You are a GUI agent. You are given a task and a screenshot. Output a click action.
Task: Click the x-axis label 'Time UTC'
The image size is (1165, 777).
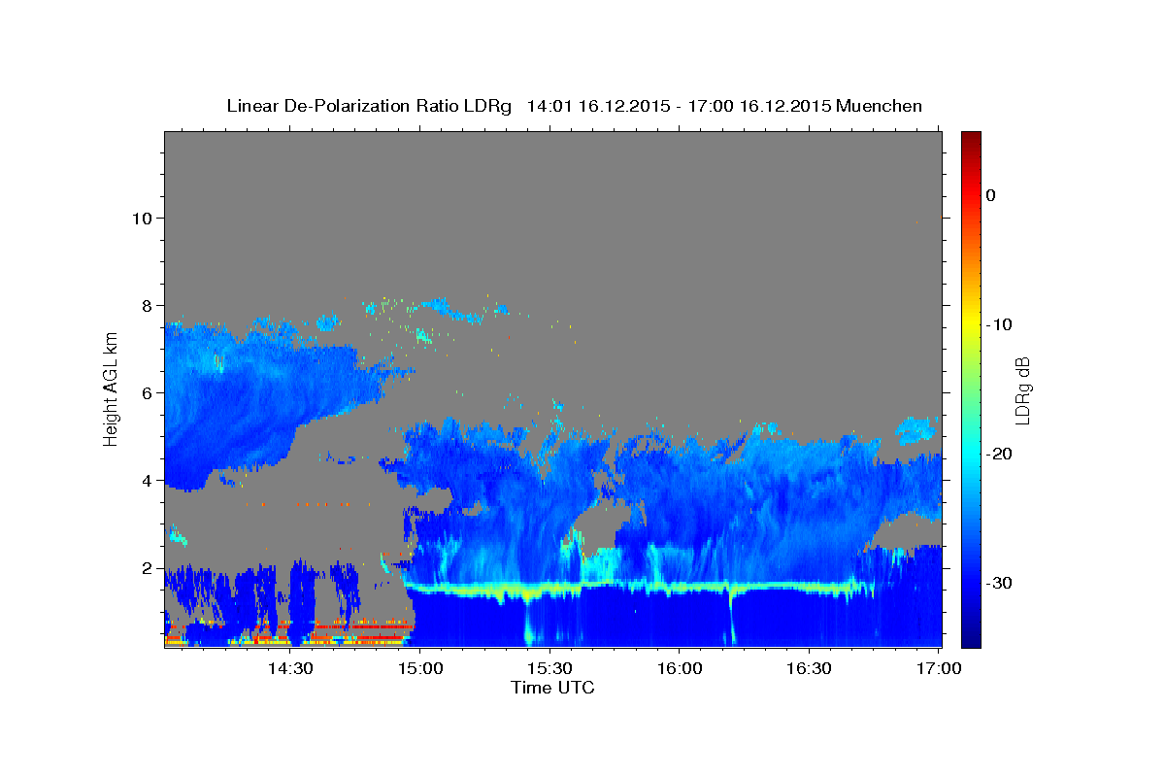(552, 688)
